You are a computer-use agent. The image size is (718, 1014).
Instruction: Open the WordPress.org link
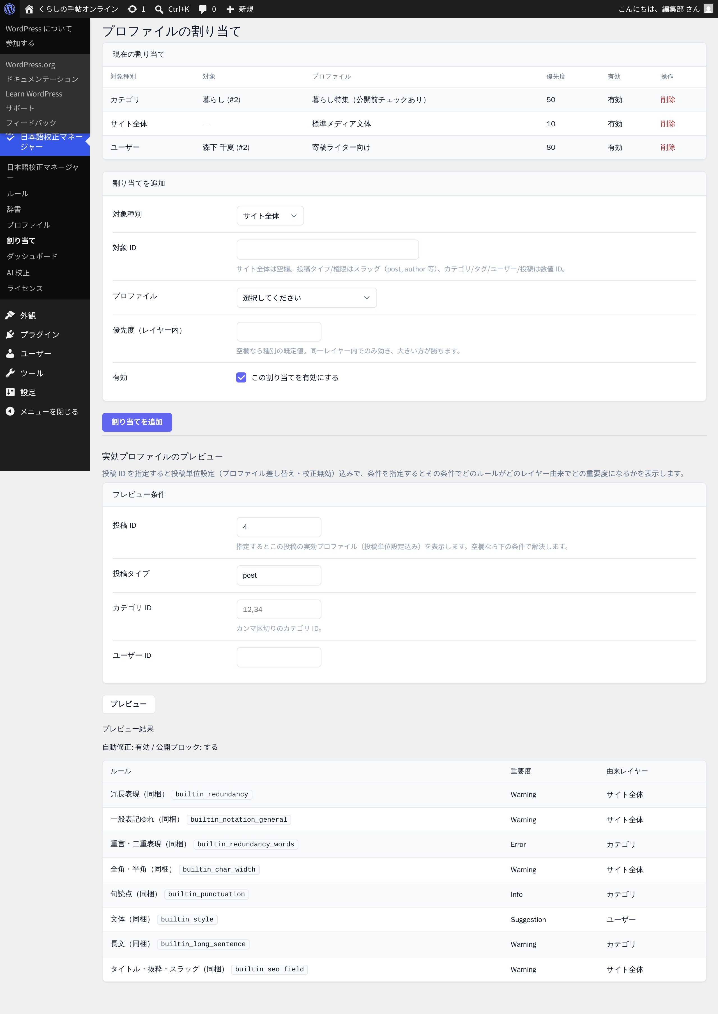[x=31, y=64]
